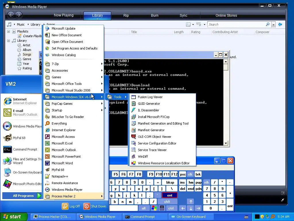
Task: Open Microsoft Update from programs list
Action: click(x=74, y=28)
